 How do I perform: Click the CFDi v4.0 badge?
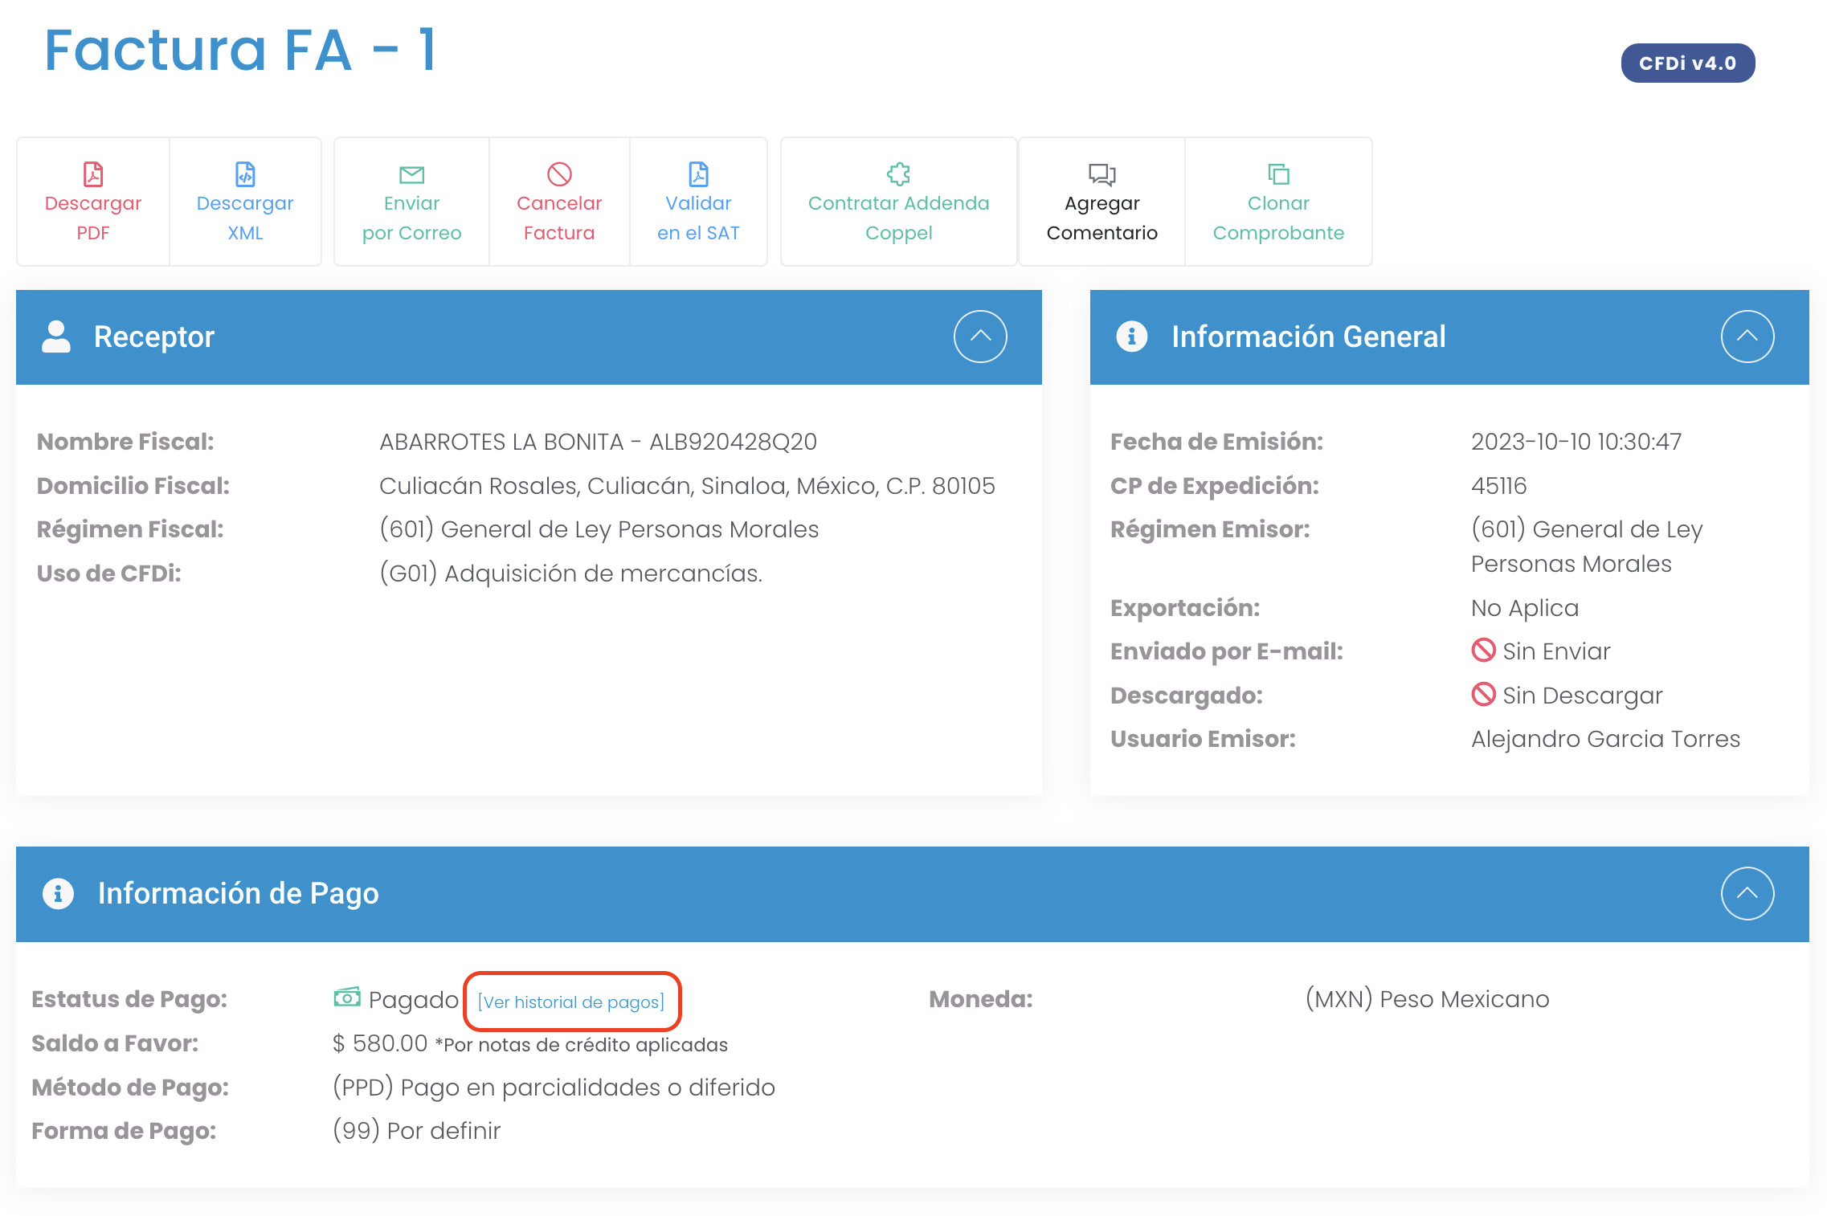coord(1687,63)
